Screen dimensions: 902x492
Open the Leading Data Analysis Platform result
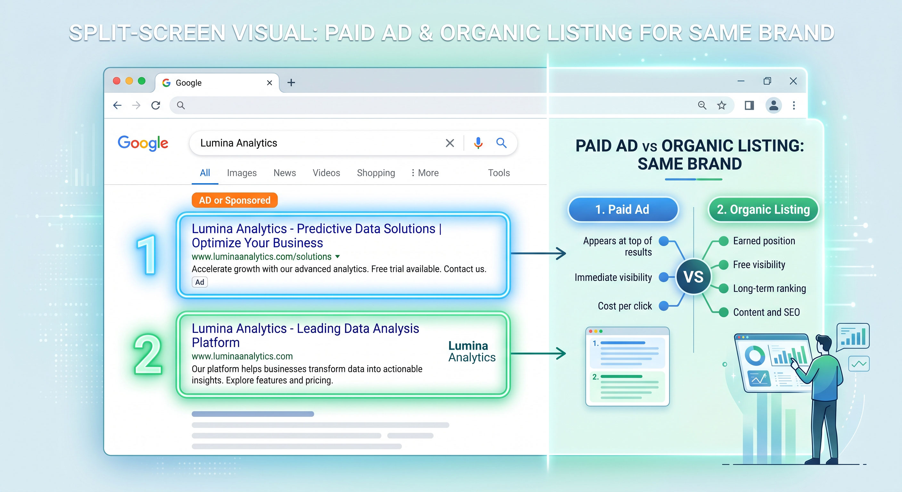[x=305, y=335]
